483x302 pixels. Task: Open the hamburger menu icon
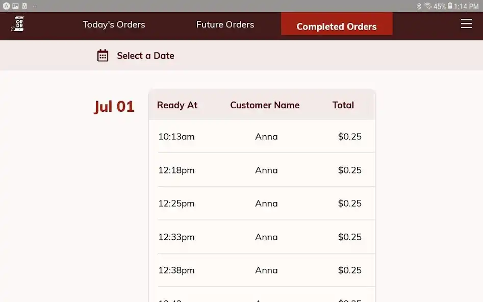pyautogui.click(x=466, y=24)
